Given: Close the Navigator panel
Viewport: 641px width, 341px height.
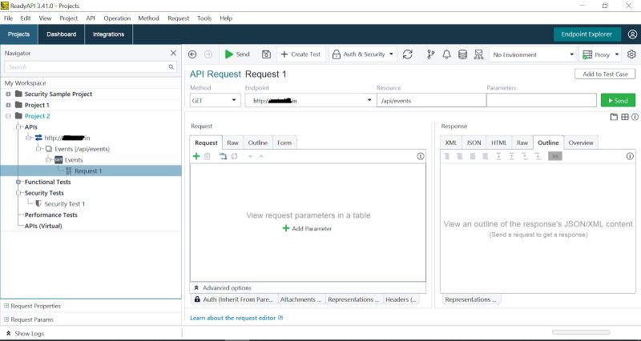Looking at the screenshot, I should [x=173, y=53].
